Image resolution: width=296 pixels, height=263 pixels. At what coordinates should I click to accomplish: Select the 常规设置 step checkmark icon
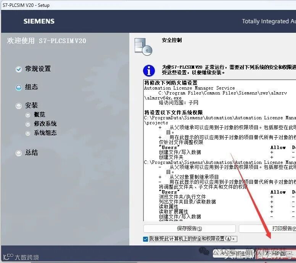[x=18, y=69]
